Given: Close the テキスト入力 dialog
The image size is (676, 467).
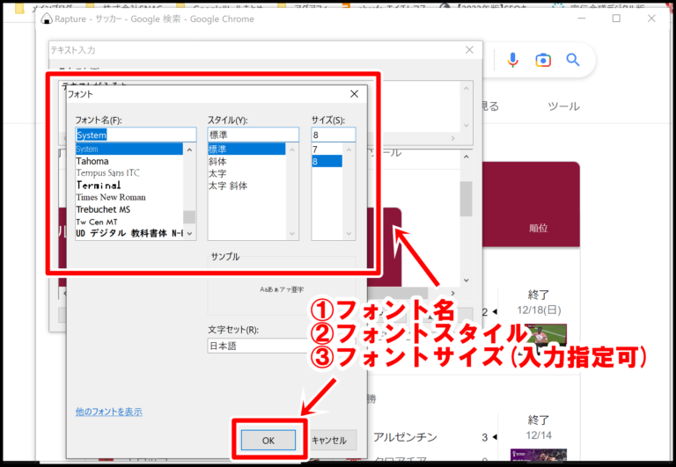Looking at the screenshot, I should click(469, 50).
